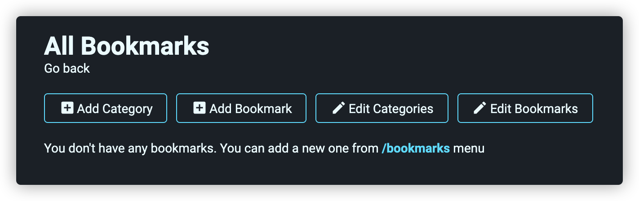Click the word "menu" after /bookmarks
This screenshot has height=201, width=639.
point(469,149)
